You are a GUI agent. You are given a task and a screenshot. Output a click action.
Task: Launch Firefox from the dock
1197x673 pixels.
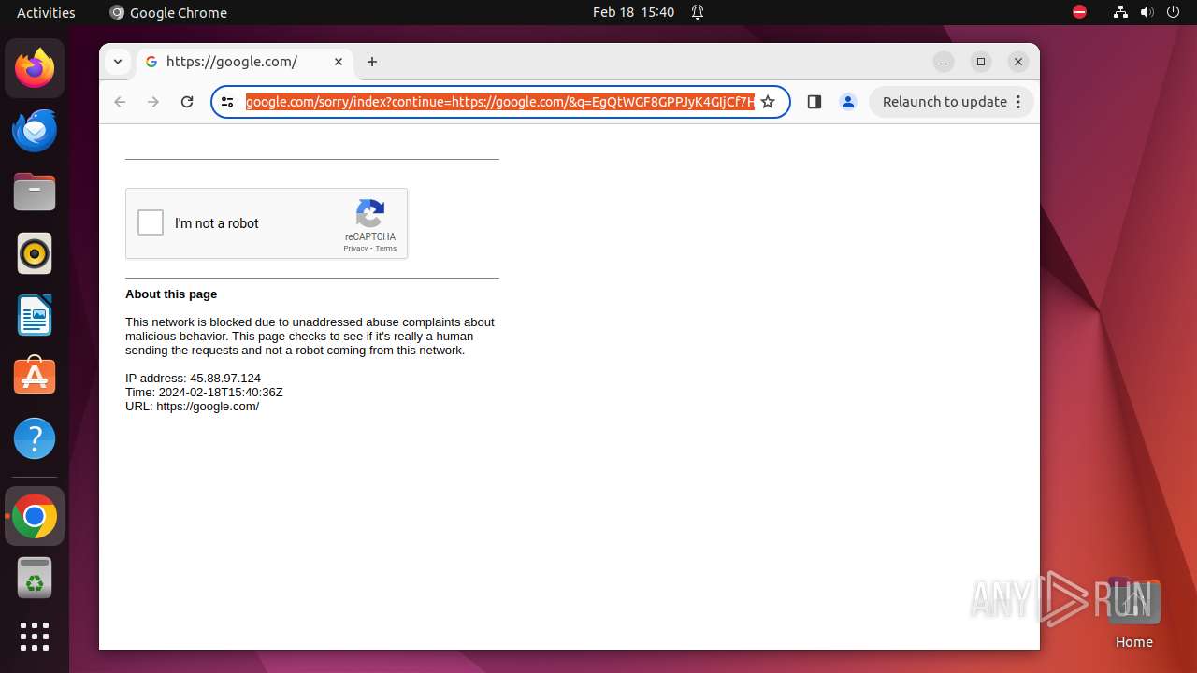coord(35,68)
